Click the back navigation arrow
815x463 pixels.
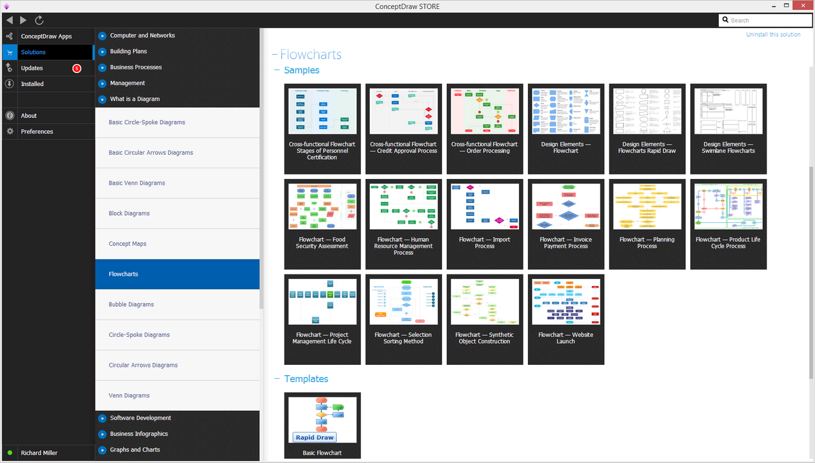9,20
